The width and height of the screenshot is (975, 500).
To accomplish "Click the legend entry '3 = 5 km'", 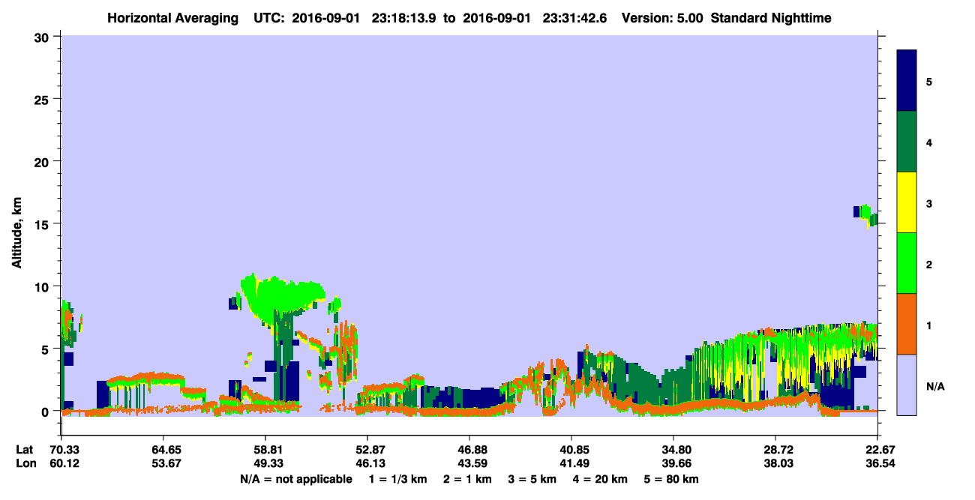I will click(532, 479).
